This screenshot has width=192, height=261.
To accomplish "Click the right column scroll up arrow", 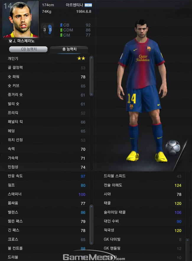I will click(188, 240).
